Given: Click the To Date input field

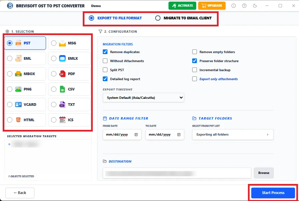Looking at the screenshot, I should coord(165,135).
